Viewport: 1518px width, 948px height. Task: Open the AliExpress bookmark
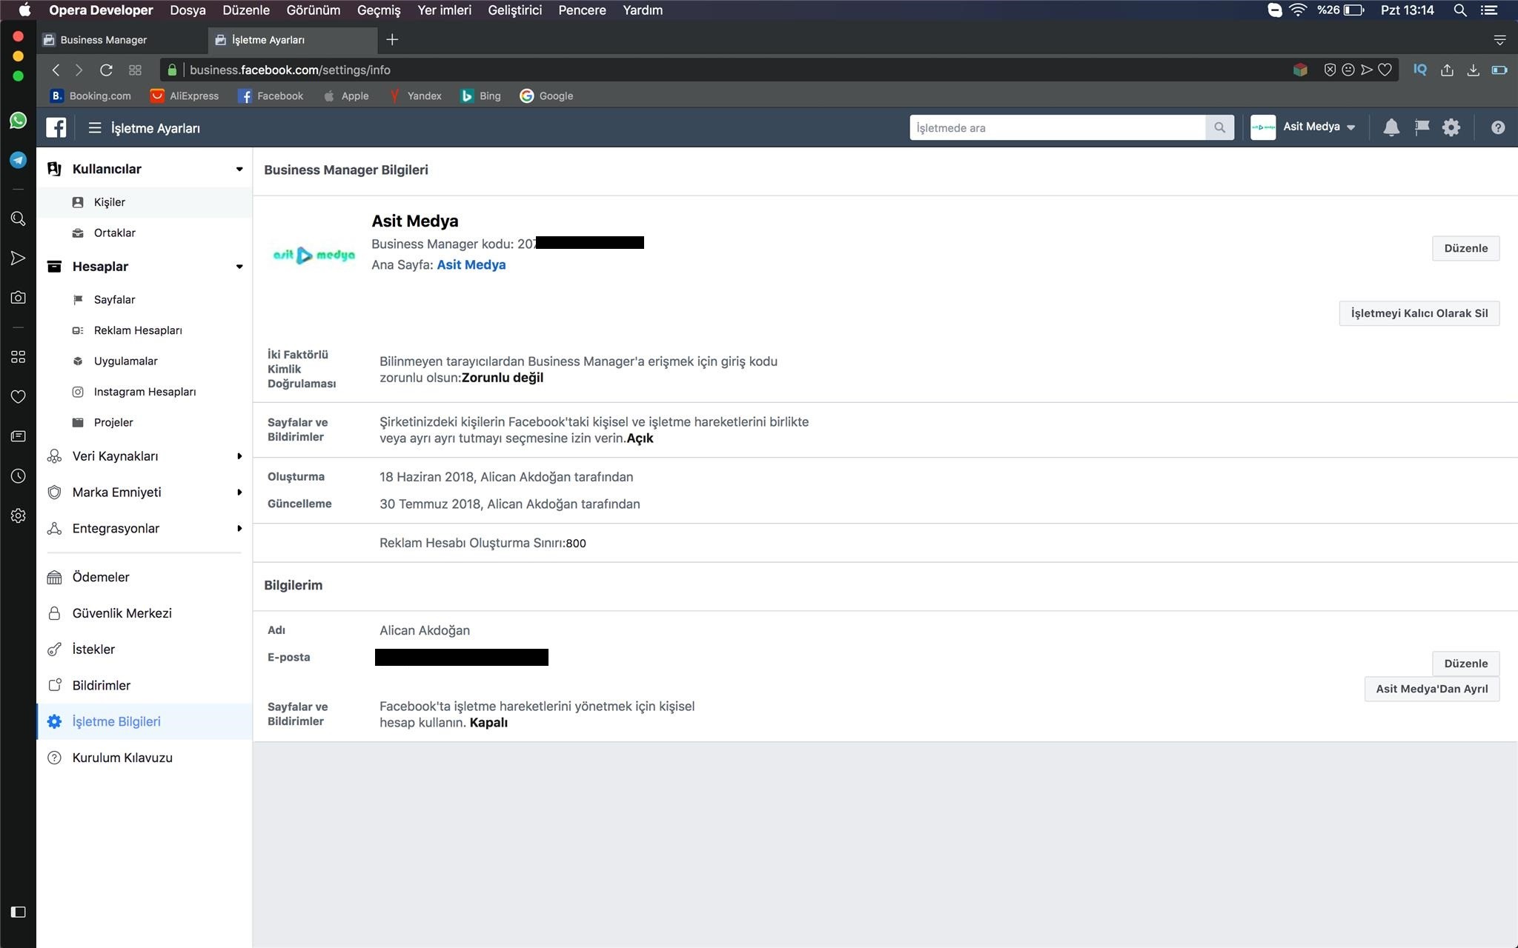point(185,96)
